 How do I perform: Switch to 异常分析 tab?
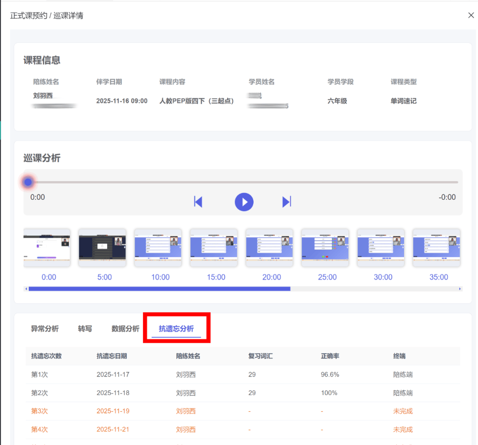45,329
